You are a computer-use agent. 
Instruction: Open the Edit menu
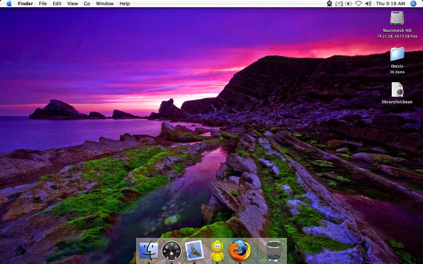pyautogui.click(x=57, y=4)
